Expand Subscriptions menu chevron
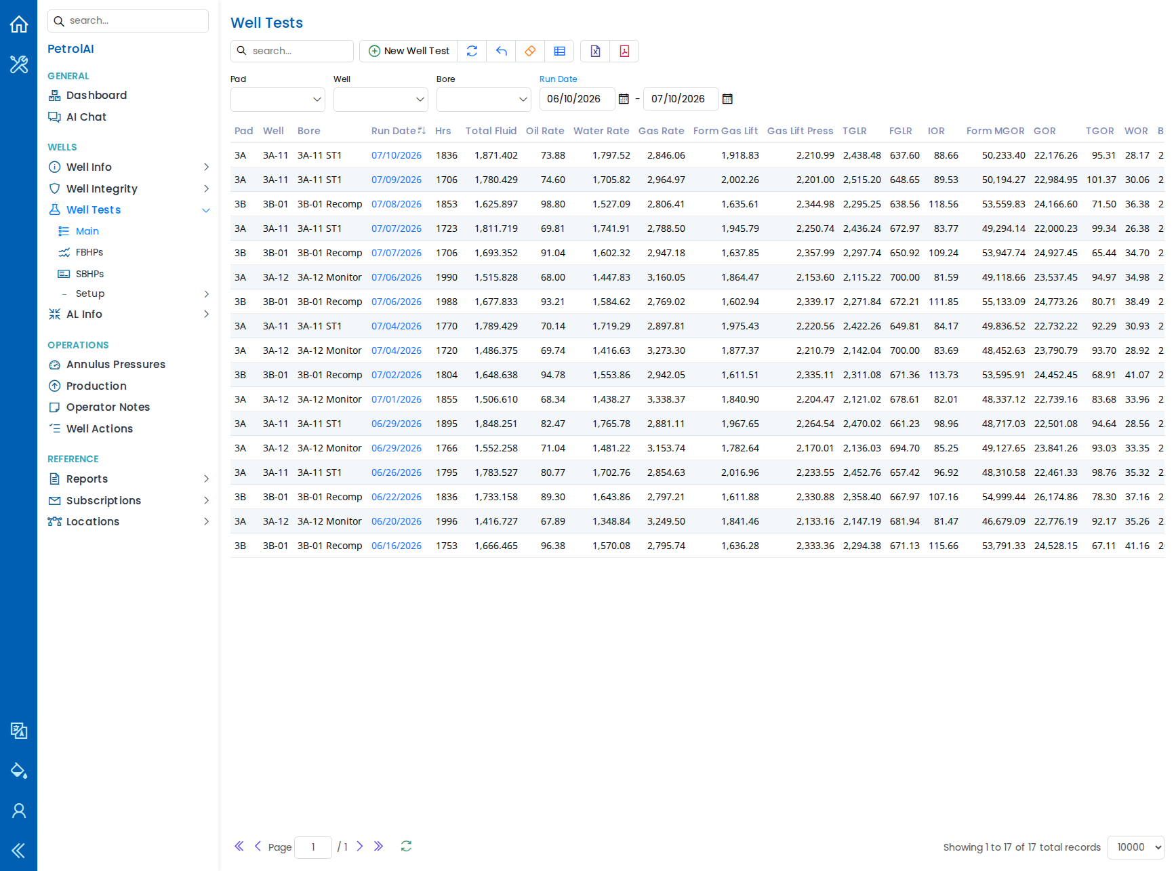The width and height of the screenshot is (1176, 871). [x=206, y=501]
